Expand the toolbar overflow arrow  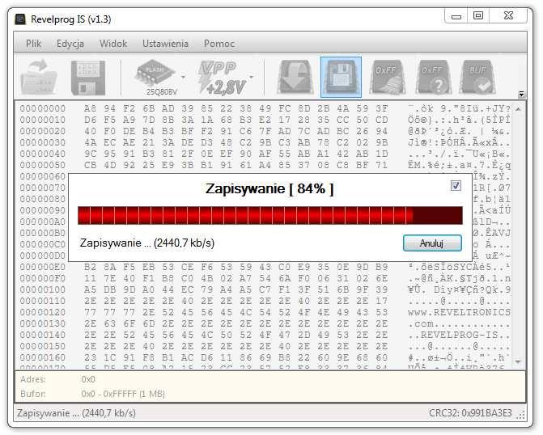coord(521,94)
